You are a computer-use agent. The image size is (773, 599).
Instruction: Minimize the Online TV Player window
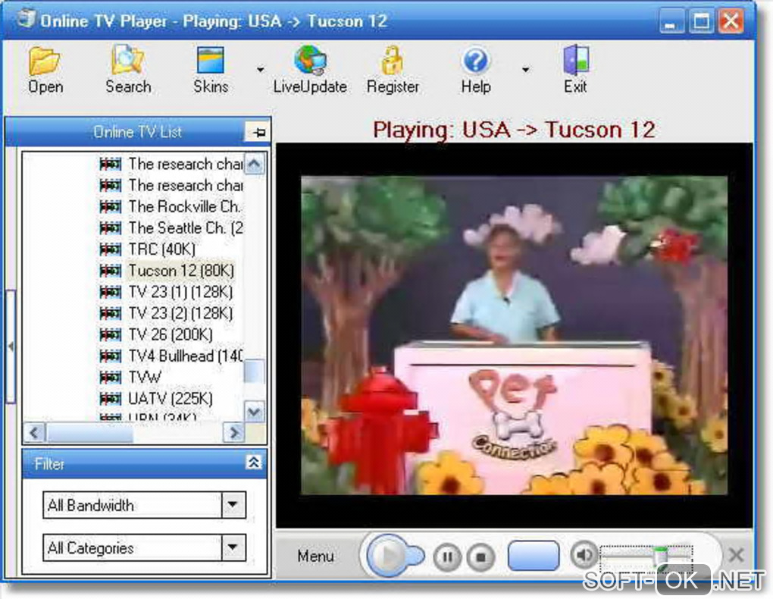[671, 22]
